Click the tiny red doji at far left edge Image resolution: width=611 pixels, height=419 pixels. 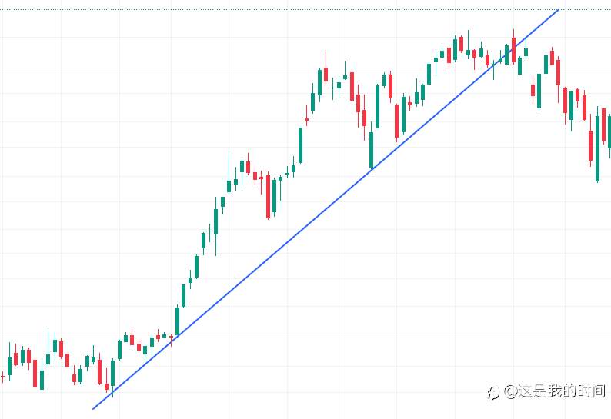[x=2, y=376]
